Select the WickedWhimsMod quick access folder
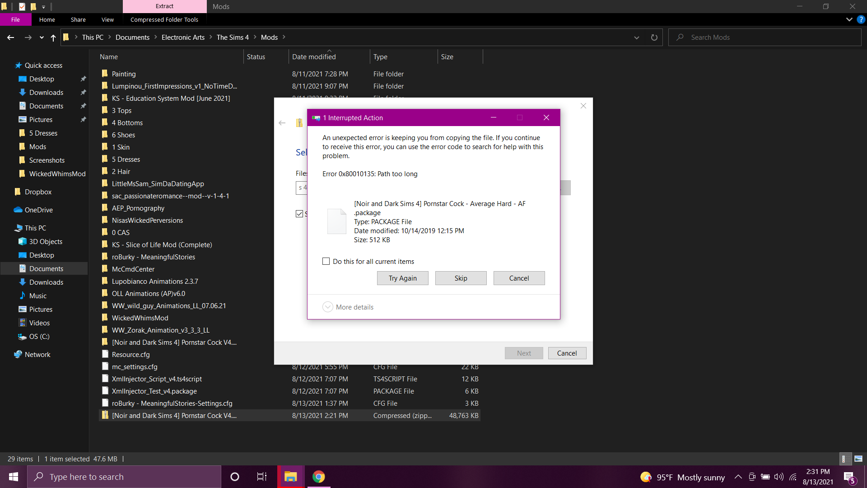Image resolution: width=867 pixels, height=488 pixels. click(x=57, y=174)
